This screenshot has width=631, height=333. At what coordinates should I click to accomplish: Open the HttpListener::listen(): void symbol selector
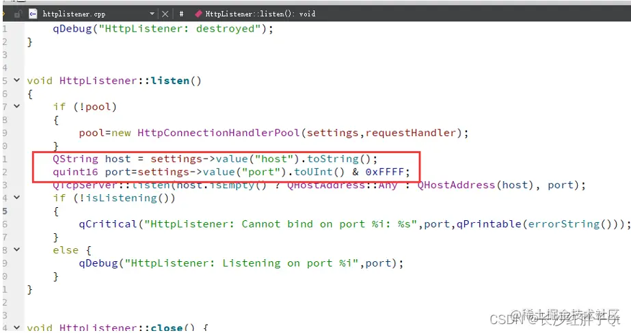tap(260, 14)
